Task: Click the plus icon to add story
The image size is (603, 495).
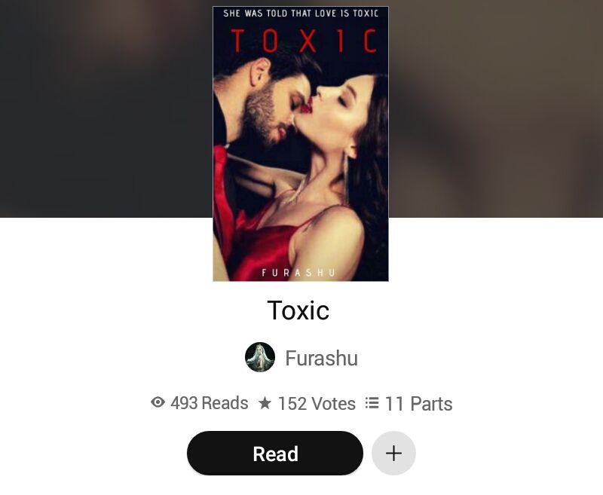Action: point(393,453)
